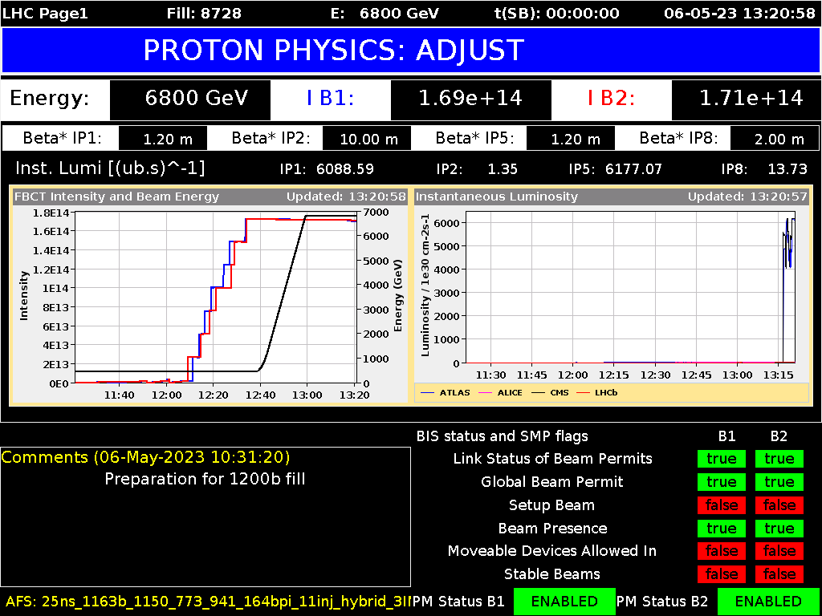Viewport: 822px width, 616px height.
Task: Click Stable Beams B2 false indicator
Action: [779, 574]
